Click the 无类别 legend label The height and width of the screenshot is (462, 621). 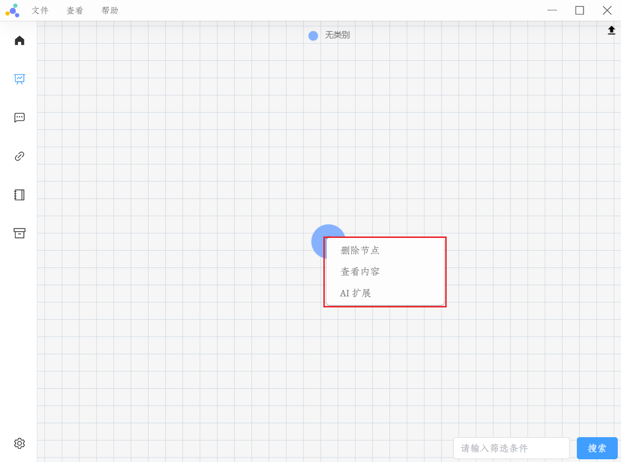coord(337,35)
